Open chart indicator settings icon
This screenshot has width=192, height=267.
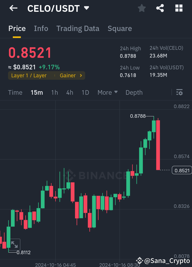click(x=179, y=92)
